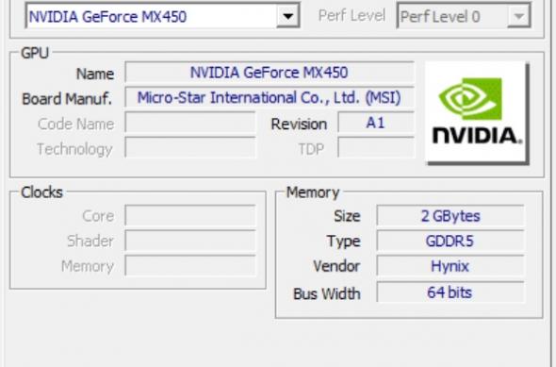Click the Board Manuf. MSI value
This screenshot has height=367, width=556.
pos(270,97)
